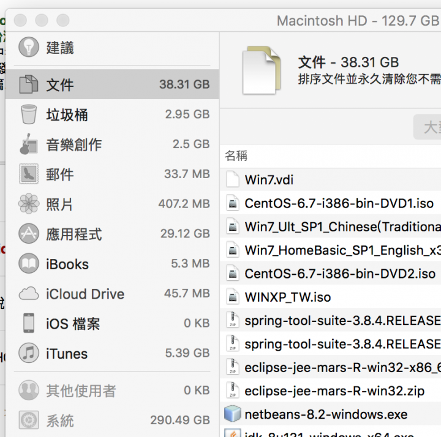Click the Win7_Ult_SP1_Chinese disk image icon
The image size is (441, 437).
click(233, 226)
